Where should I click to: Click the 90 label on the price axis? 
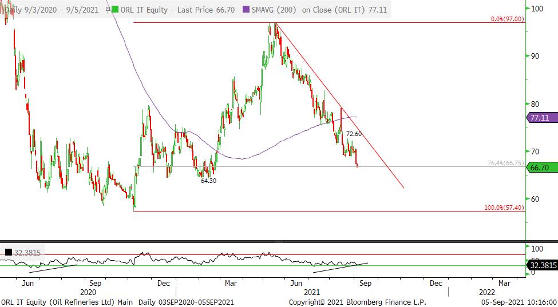[x=536, y=56]
